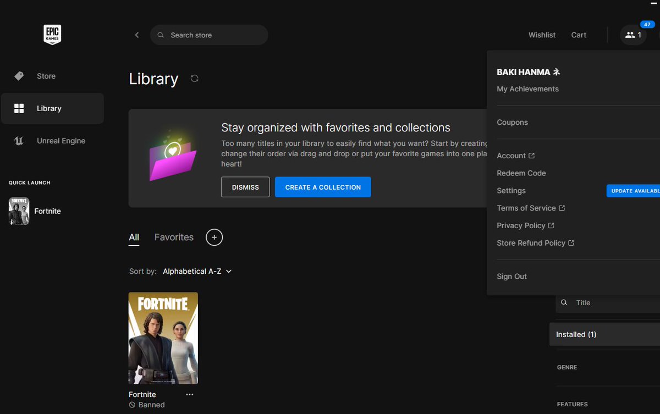Select Library in the sidebar

[x=52, y=108]
